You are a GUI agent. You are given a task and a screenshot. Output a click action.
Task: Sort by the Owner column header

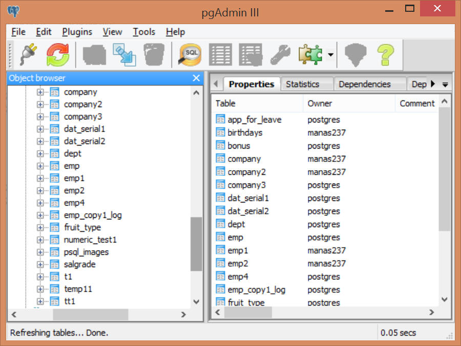click(x=349, y=103)
